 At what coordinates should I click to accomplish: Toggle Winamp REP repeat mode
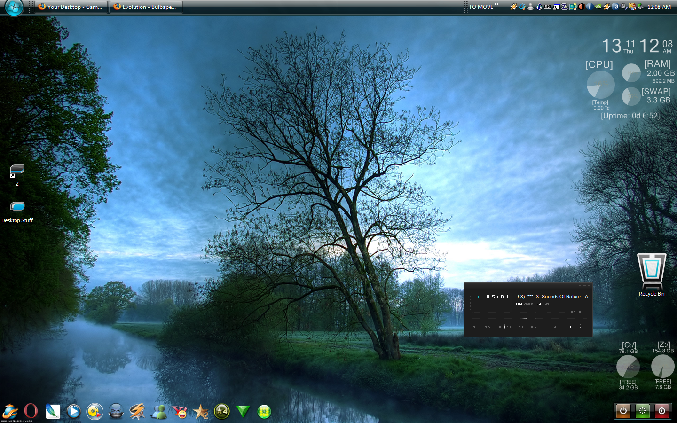tap(569, 327)
